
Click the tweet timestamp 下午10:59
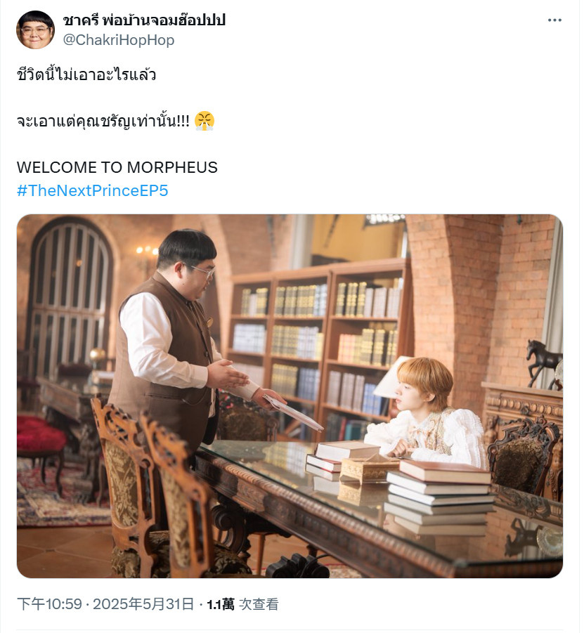[x=49, y=604]
